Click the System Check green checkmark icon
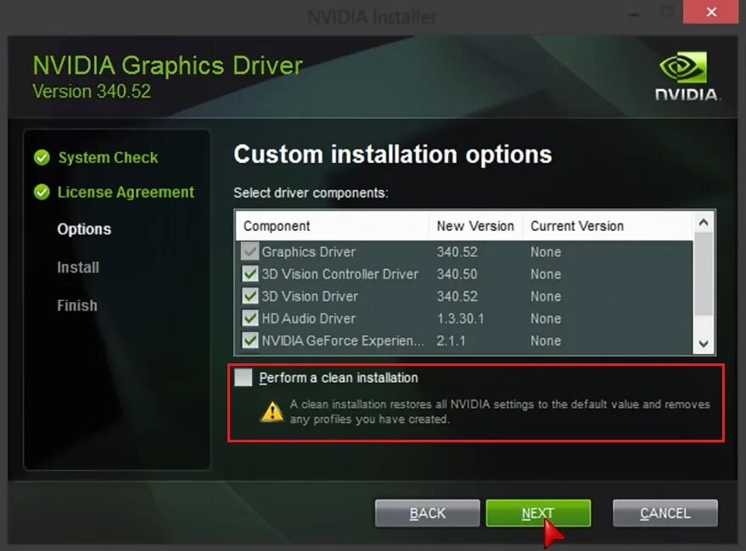Screen dimensions: 746x551 click(42, 158)
